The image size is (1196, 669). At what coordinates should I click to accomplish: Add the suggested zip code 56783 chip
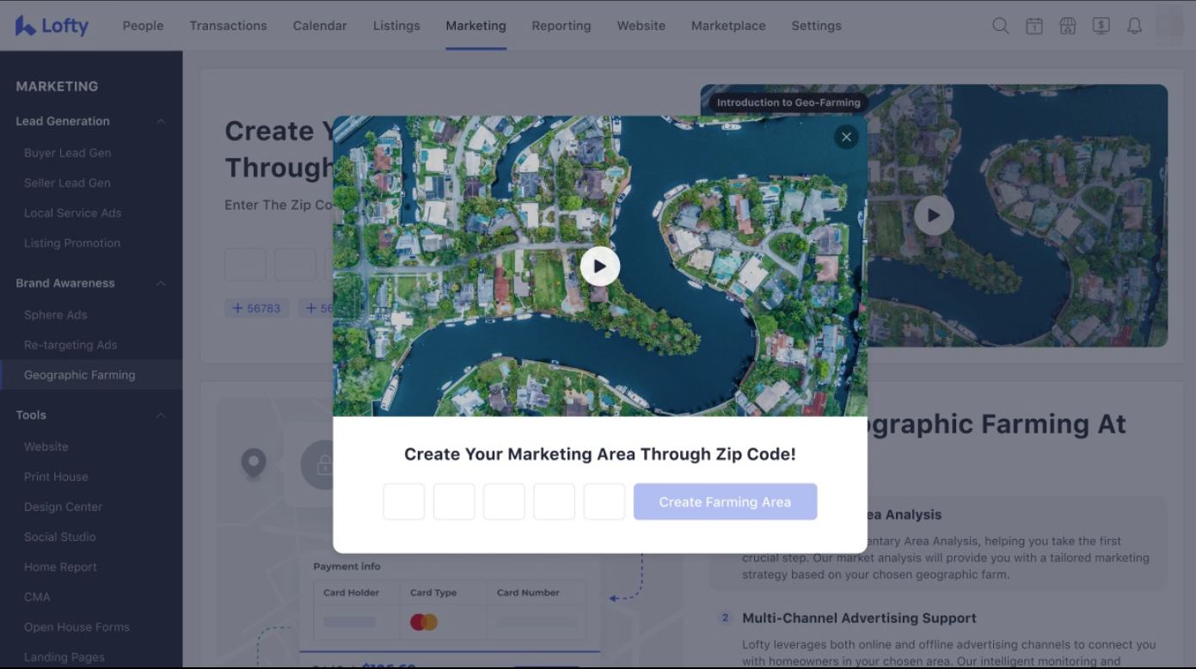256,308
